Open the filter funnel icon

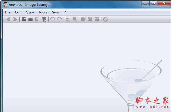(x=44, y=19)
